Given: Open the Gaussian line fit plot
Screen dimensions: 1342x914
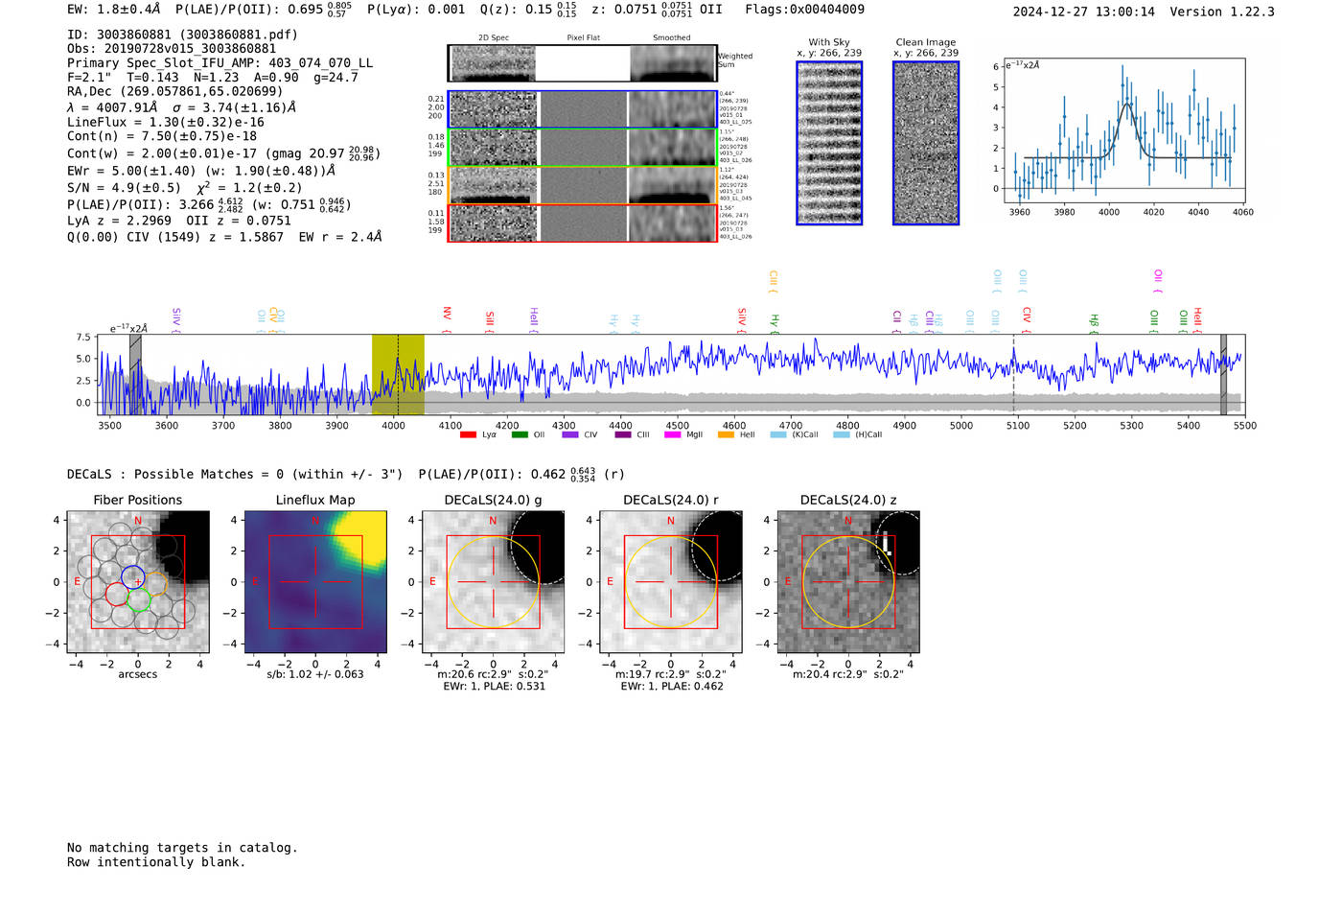Looking at the screenshot, I should coord(1124,130).
